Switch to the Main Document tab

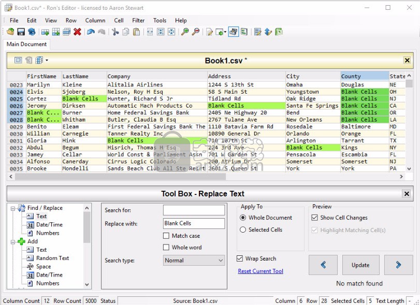[x=26, y=44]
